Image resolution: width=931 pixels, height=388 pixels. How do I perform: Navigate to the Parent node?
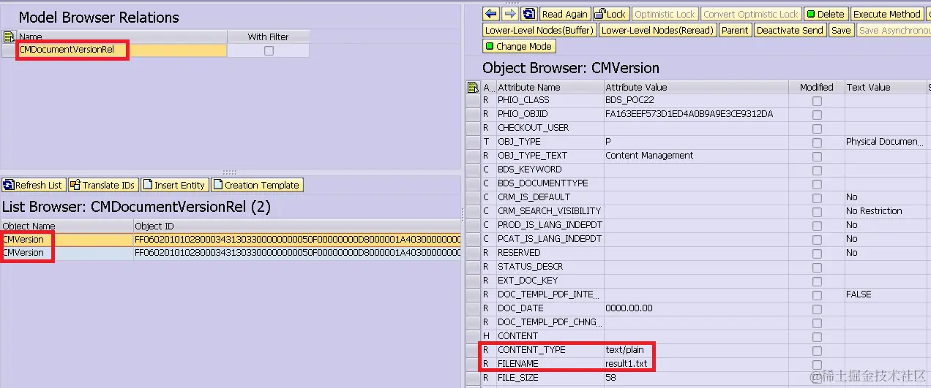pos(734,30)
